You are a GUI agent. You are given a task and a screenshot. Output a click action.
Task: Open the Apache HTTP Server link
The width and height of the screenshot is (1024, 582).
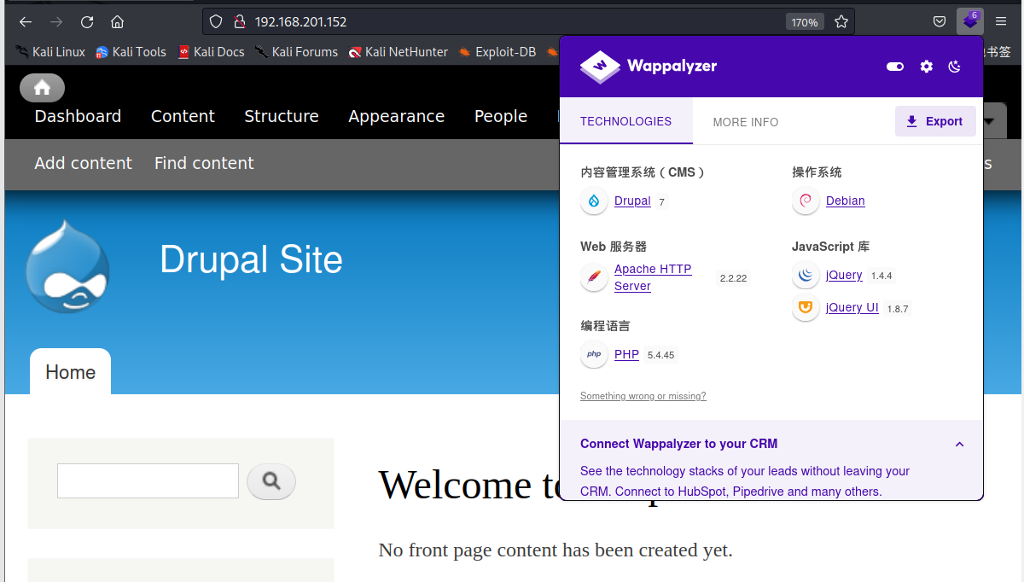pyautogui.click(x=653, y=277)
